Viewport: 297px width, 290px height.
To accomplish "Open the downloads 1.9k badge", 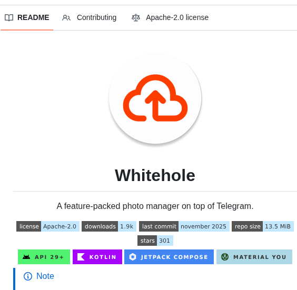I will pyautogui.click(x=109, y=226).
